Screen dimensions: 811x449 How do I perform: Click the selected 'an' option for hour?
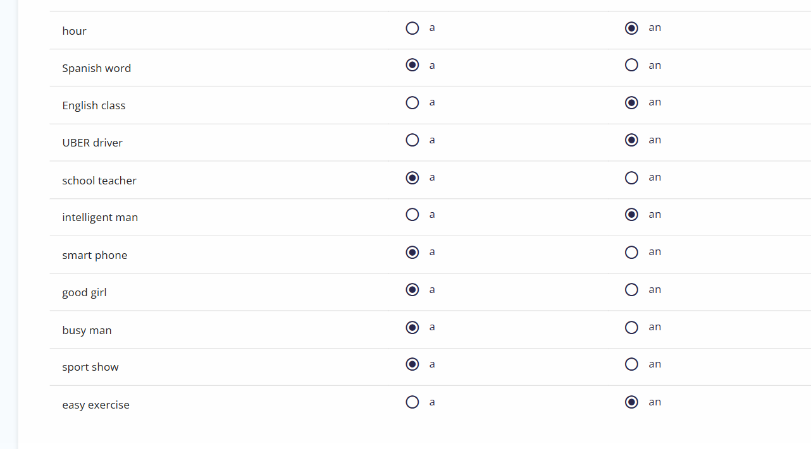631,28
